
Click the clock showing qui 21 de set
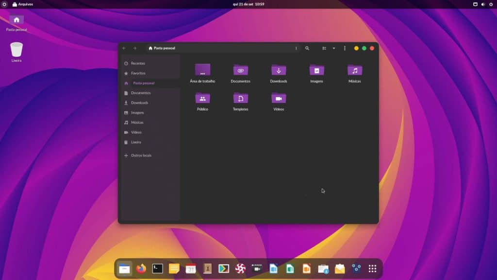(248, 4)
